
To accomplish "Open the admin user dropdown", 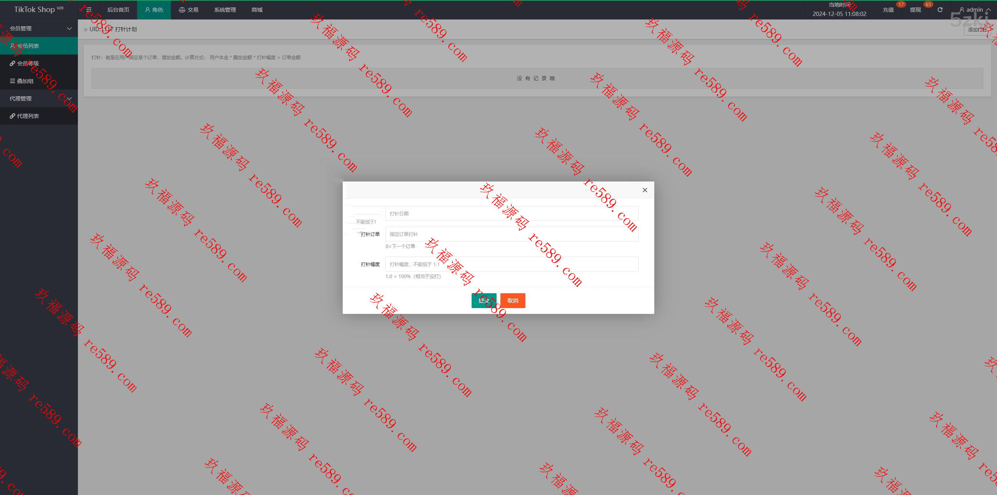I will [974, 10].
